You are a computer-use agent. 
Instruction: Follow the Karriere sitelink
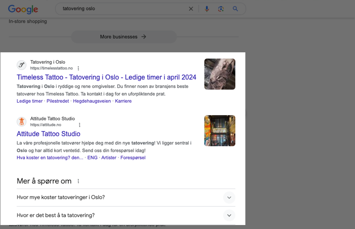click(123, 101)
